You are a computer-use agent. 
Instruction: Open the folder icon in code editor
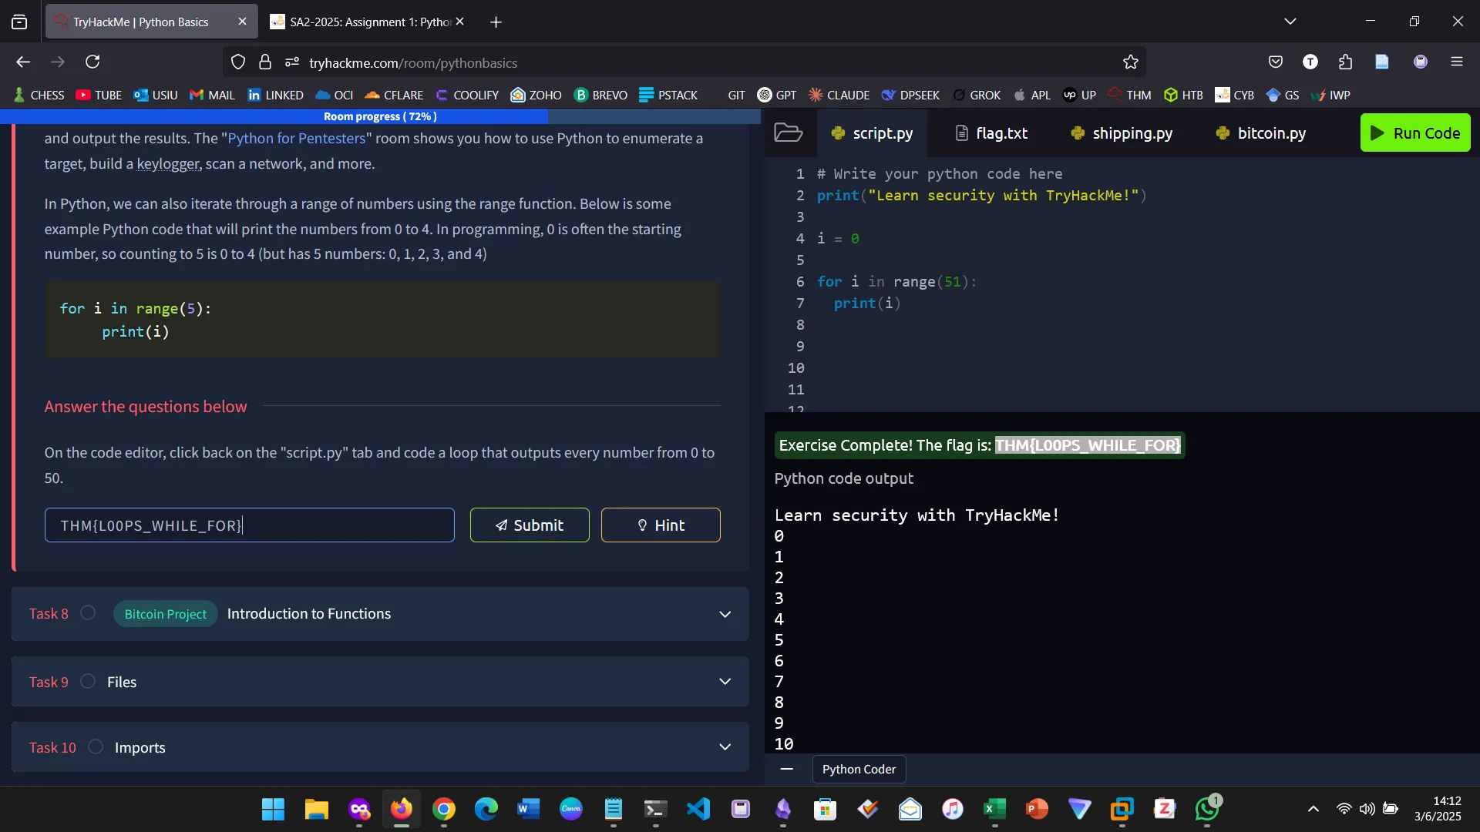788,133
